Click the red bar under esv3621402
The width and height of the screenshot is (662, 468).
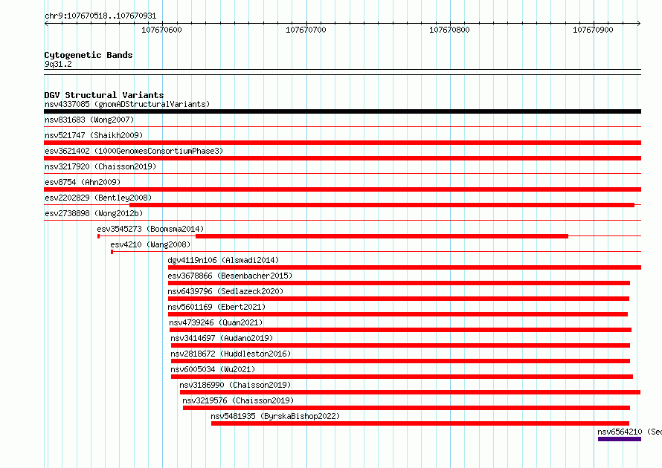click(342, 158)
